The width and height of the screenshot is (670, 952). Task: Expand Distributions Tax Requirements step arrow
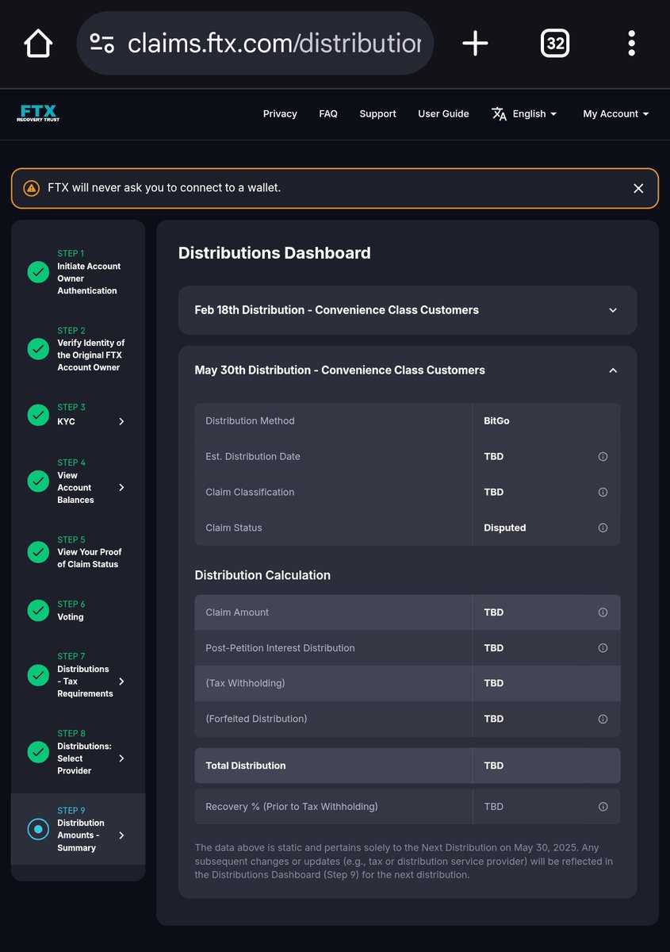click(x=121, y=681)
